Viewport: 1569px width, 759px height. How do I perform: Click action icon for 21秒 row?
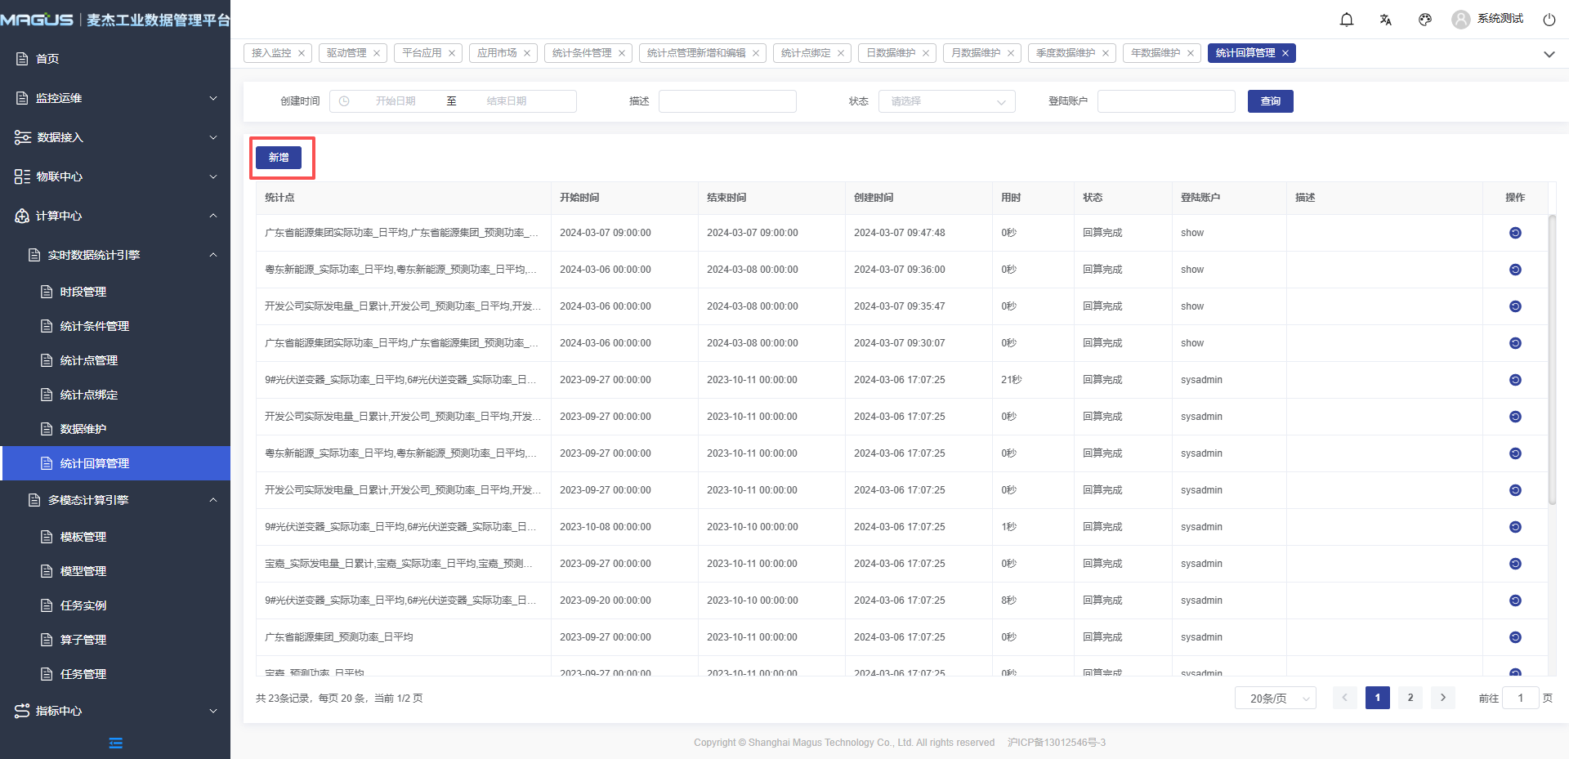click(1515, 380)
